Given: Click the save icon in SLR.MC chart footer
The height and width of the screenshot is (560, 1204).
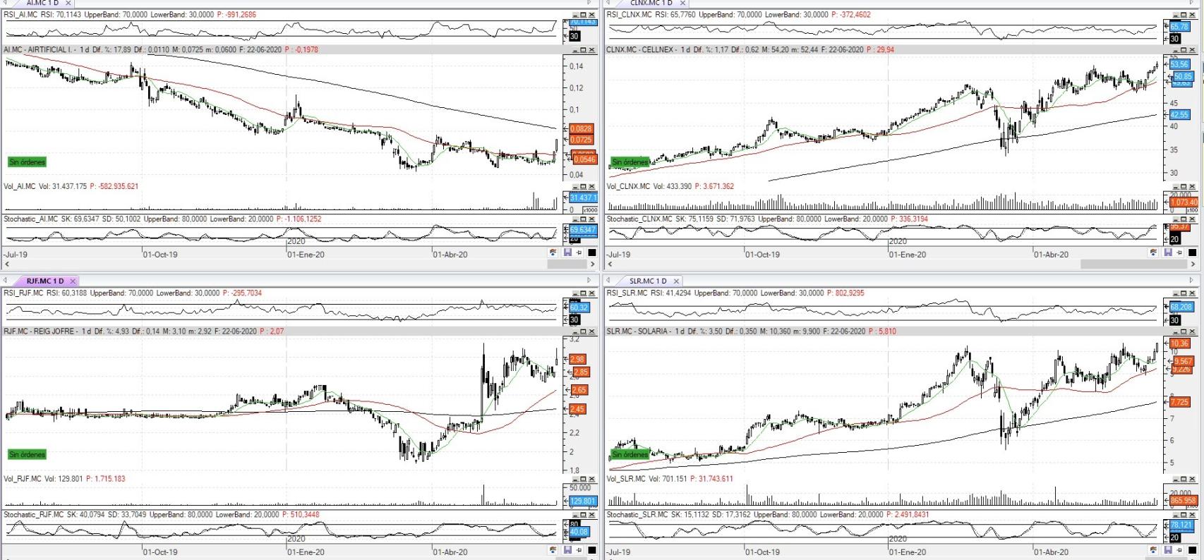Looking at the screenshot, I should click(x=1168, y=549).
